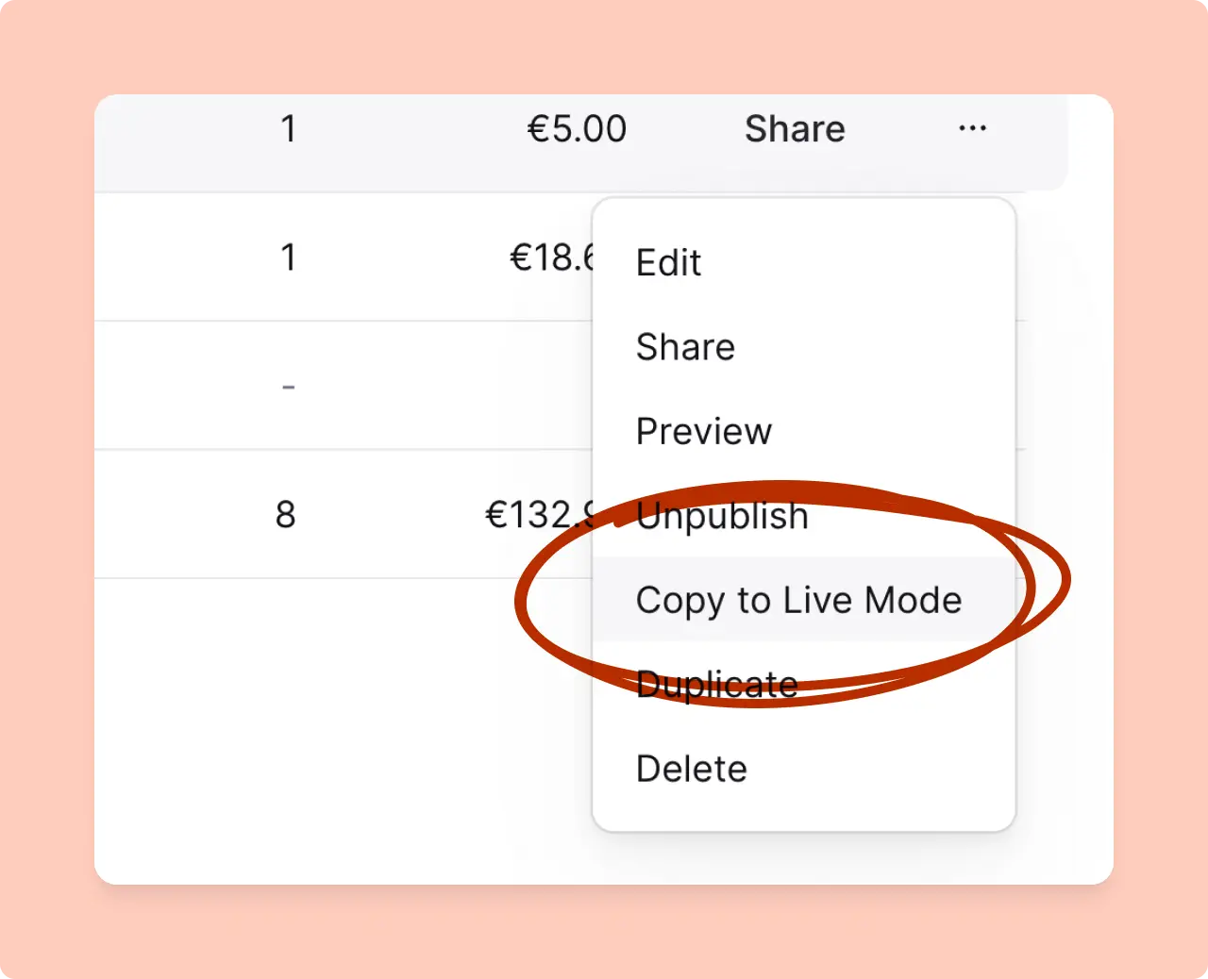The width and height of the screenshot is (1208, 979).
Task: Select Duplicate from the context menu
Action: click(x=717, y=684)
